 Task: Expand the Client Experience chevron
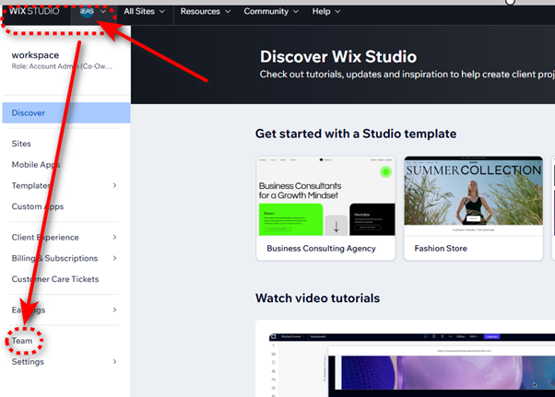click(114, 238)
